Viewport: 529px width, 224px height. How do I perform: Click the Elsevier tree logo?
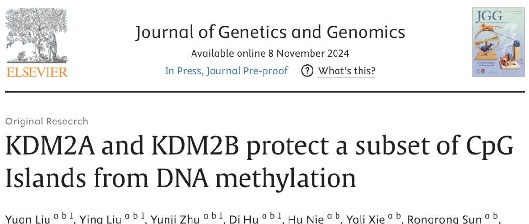[37, 35]
